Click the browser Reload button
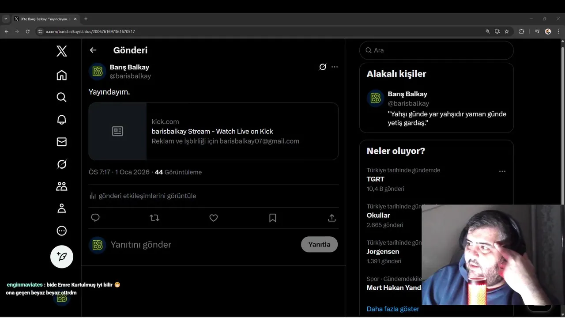Viewport: 565px width, 318px height. tap(27, 31)
